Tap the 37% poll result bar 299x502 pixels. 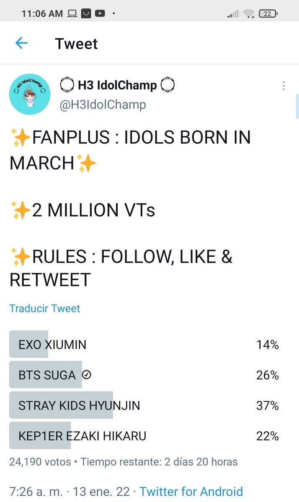coord(61,405)
